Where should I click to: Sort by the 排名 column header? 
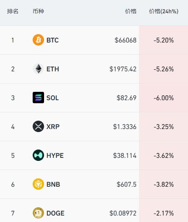click(x=13, y=11)
